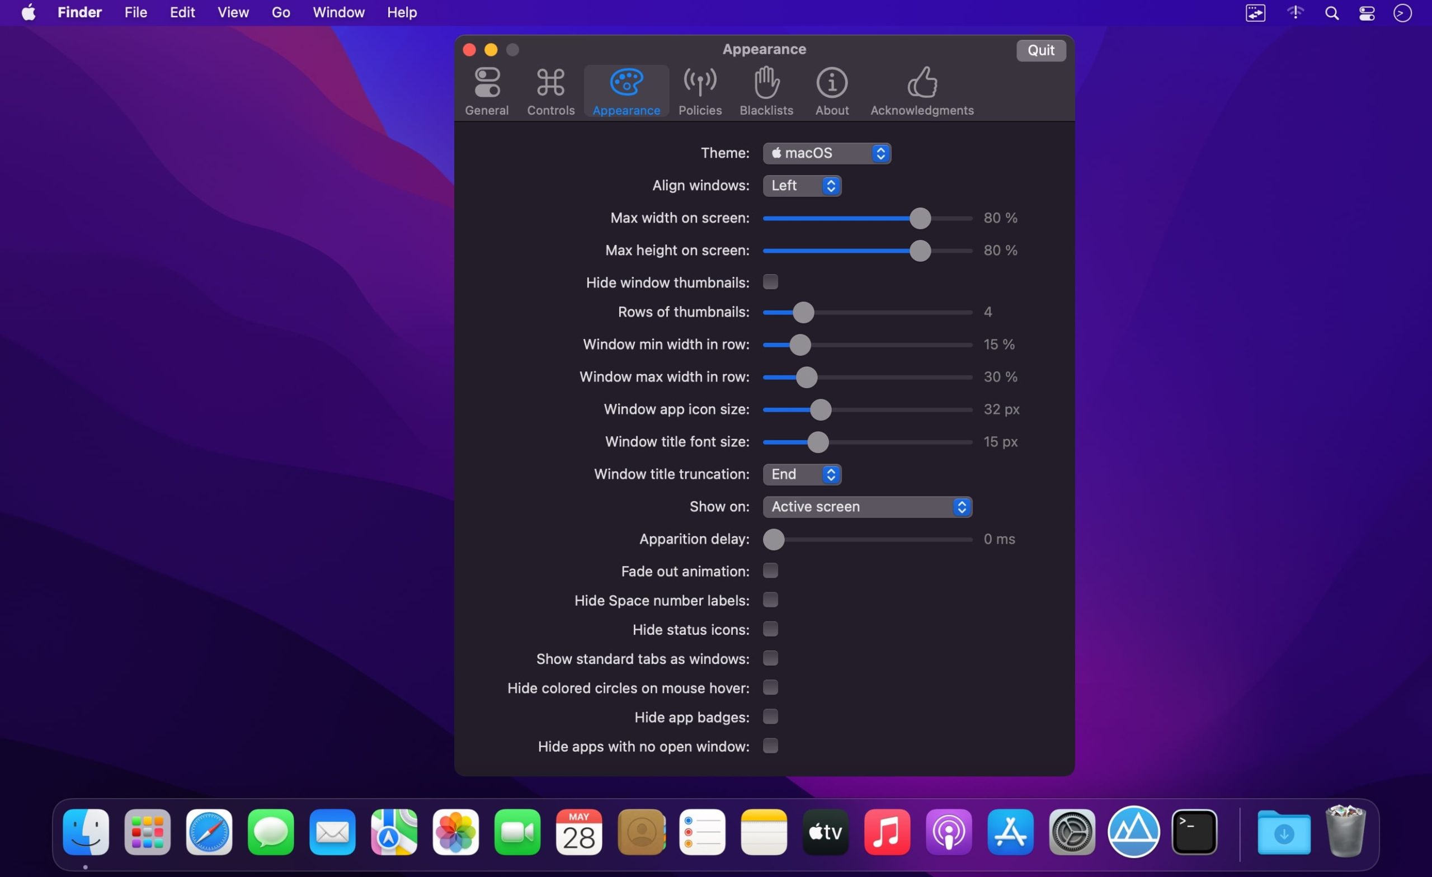Select the Appearance tab
The width and height of the screenshot is (1432, 877).
coord(626,91)
